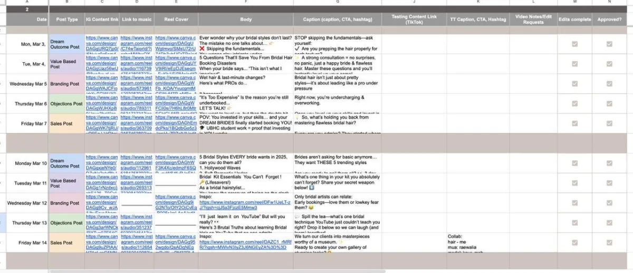This screenshot has width=633, height=273.
Task: Toggle Approved checkbox for Wednesday Mar 5
Action: click(x=609, y=84)
